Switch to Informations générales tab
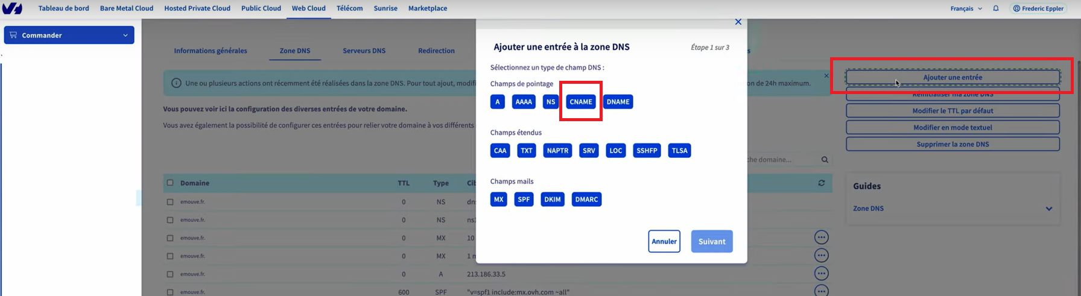 click(211, 51)
